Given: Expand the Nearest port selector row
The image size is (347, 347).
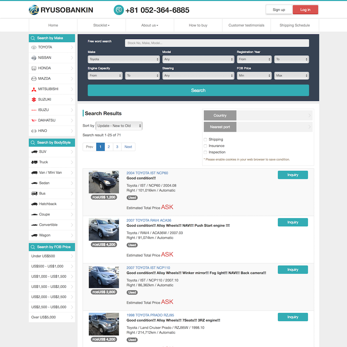Looking at the screenshot, I should [258, 127].
